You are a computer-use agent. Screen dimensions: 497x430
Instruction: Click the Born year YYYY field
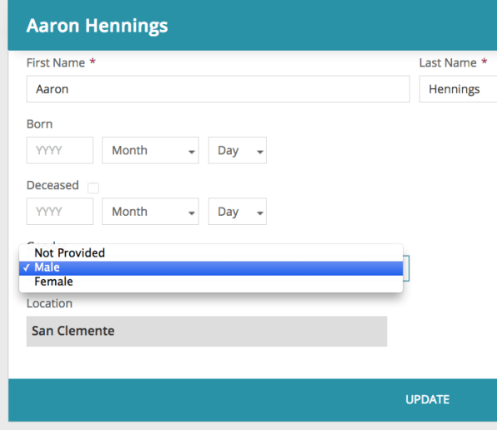[60, 150]
